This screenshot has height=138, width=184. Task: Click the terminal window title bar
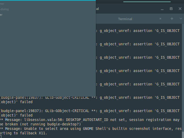coord(128,9)
